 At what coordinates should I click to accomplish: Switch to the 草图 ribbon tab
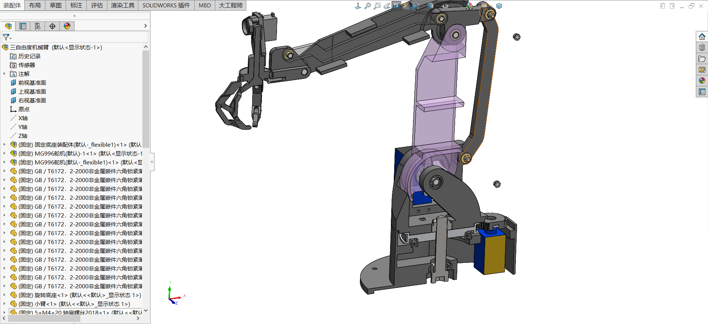coord(56,5)
